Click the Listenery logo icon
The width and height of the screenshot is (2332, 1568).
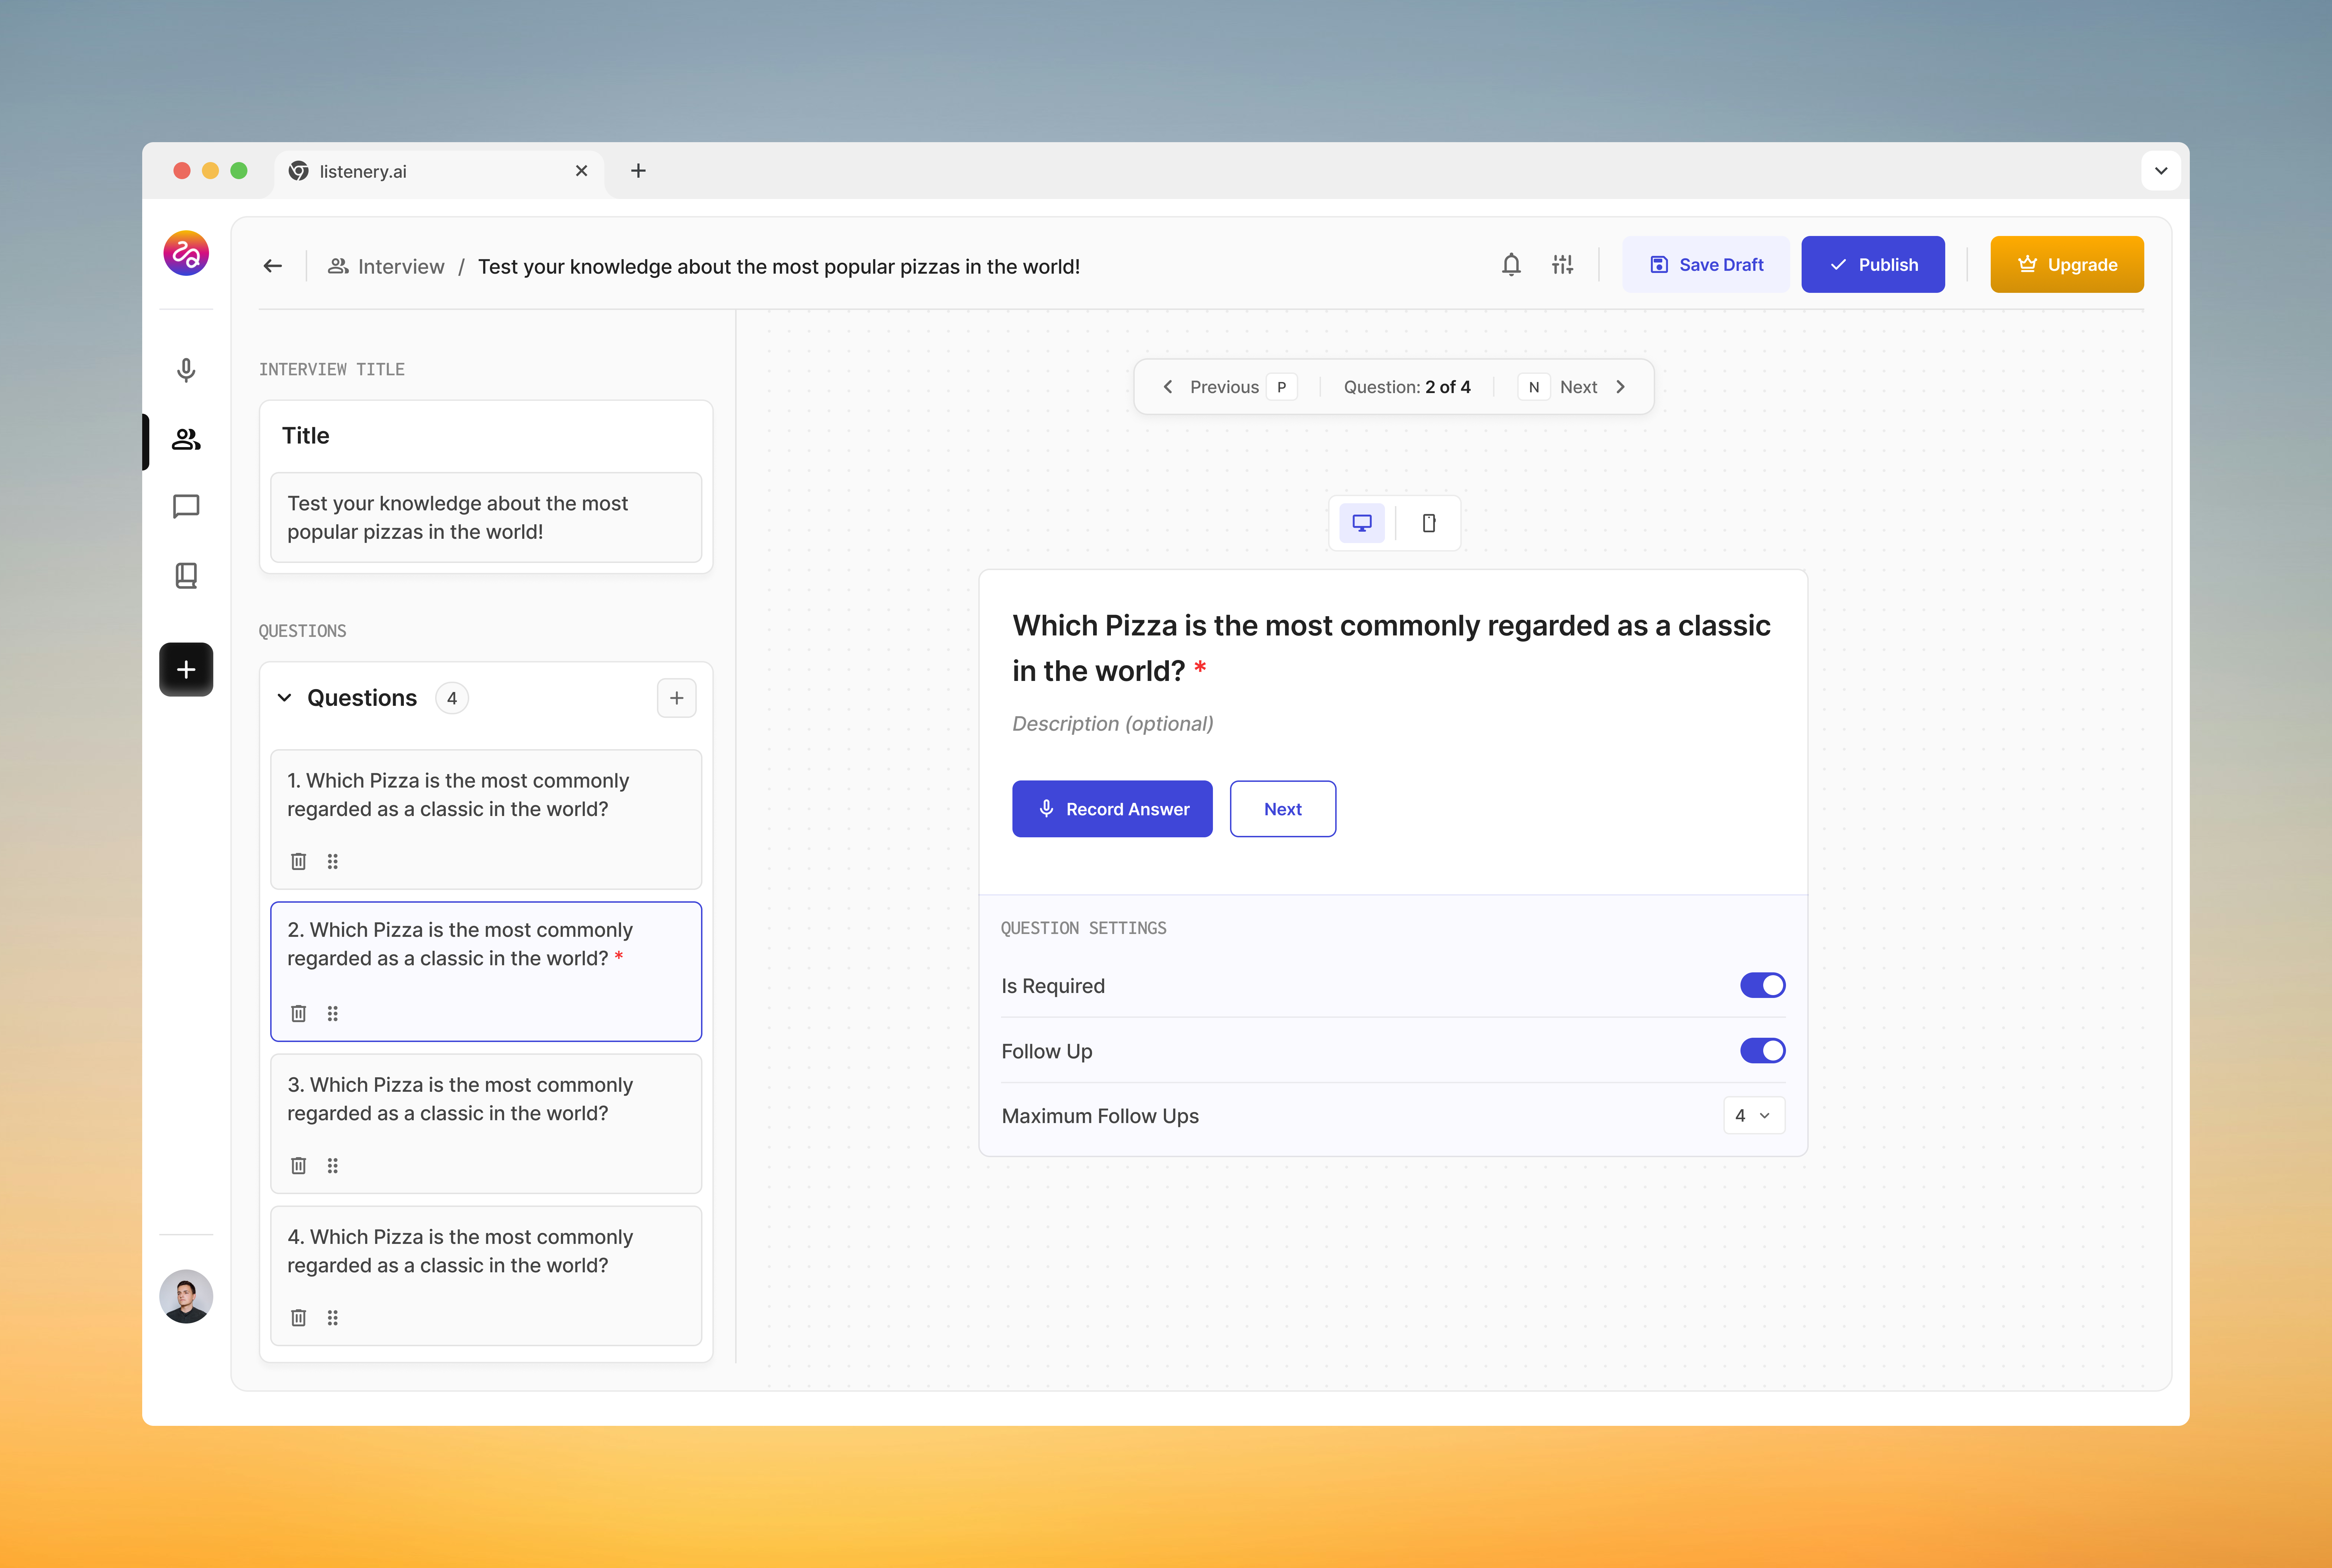(x=186, y=253)
